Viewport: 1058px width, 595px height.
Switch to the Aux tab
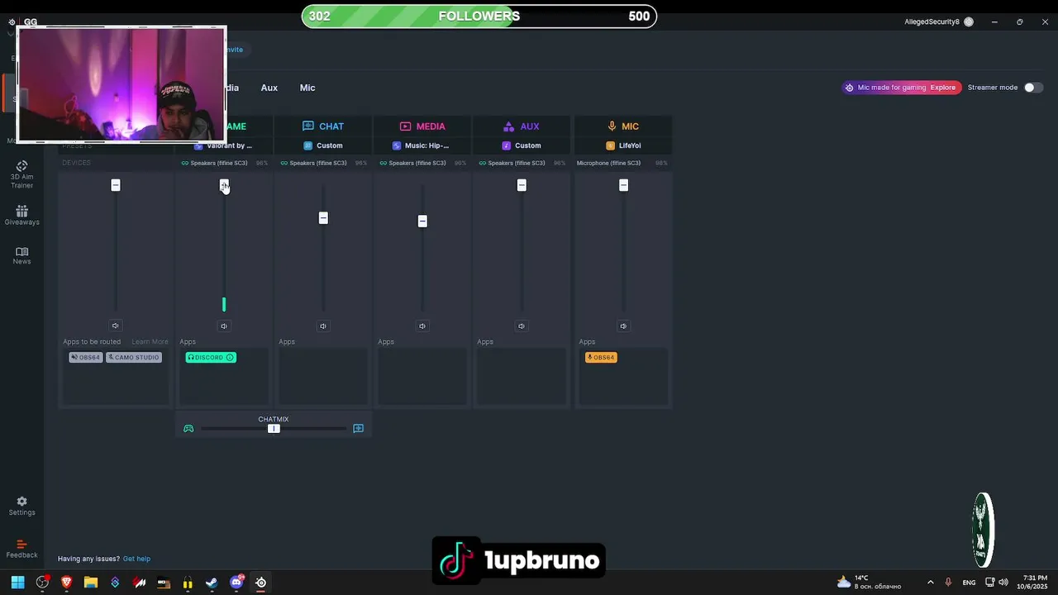pyautogui.click(x=269, y=88)
